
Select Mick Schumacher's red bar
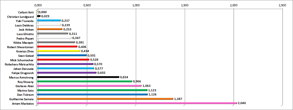click(x=63, y=59)
